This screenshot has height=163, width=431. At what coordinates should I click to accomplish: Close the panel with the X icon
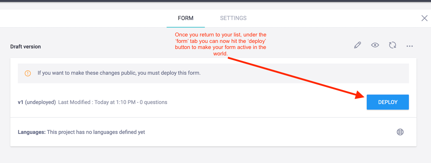coord(424,18)
